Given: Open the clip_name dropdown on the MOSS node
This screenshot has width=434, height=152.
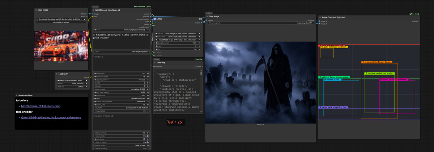Looking at the screenshot, I should pos(178,36).
